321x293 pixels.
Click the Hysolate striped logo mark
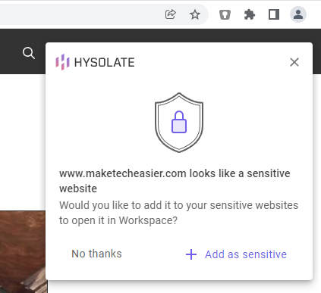62,62
